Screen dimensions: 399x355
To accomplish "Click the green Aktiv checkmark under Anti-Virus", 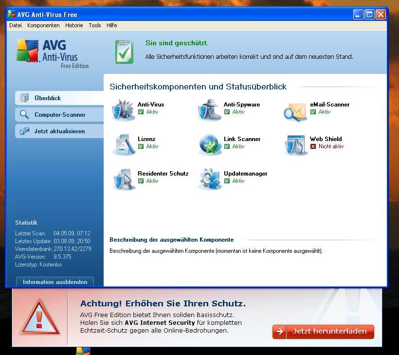I will (x=141, y=112).
